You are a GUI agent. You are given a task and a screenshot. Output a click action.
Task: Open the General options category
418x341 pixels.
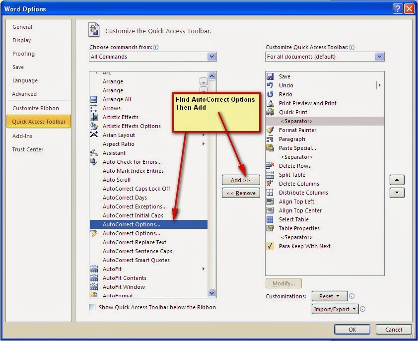[x=22, y=27]
